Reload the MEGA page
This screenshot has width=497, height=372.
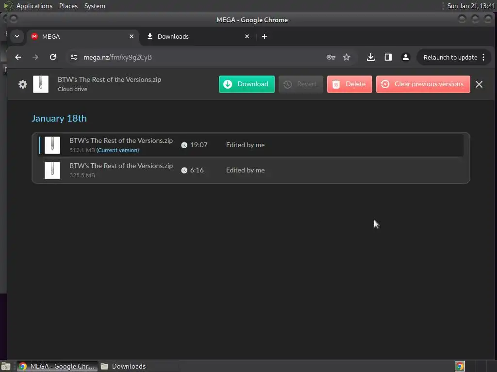click(53, 57)
